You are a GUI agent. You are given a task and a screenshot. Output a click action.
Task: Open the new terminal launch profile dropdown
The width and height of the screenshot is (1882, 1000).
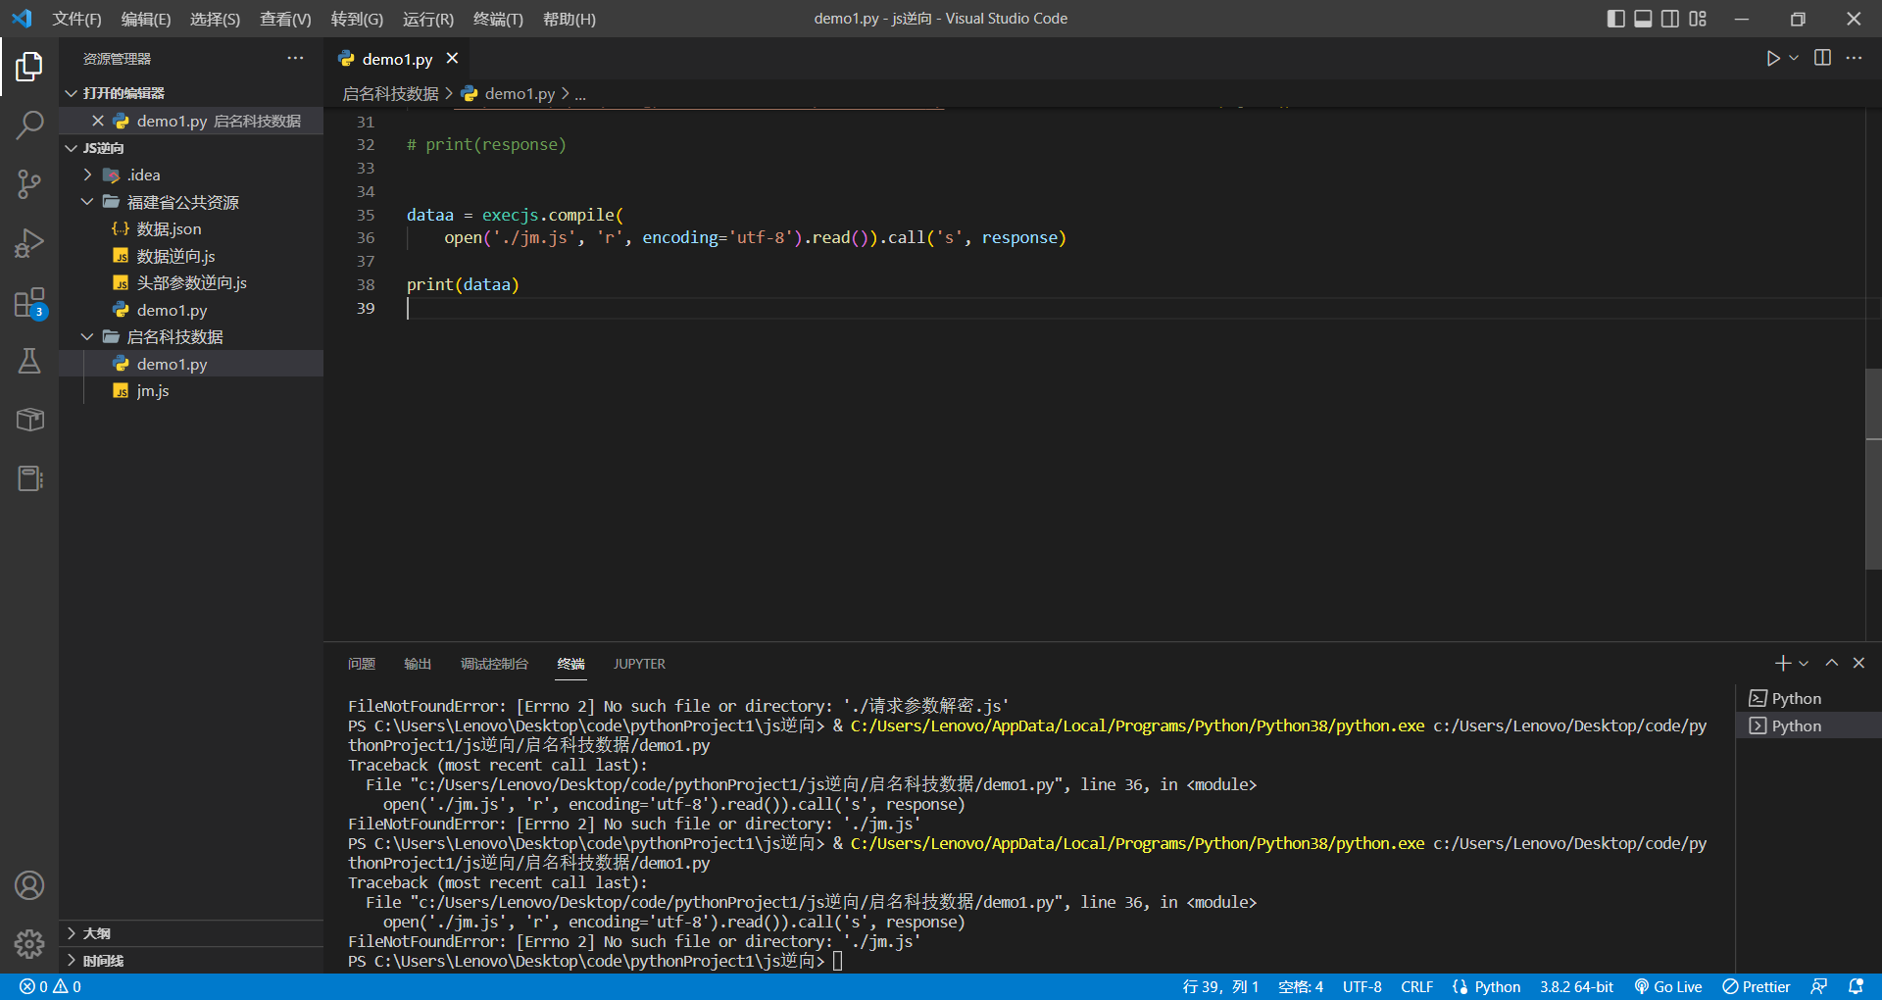[1804, 664]
